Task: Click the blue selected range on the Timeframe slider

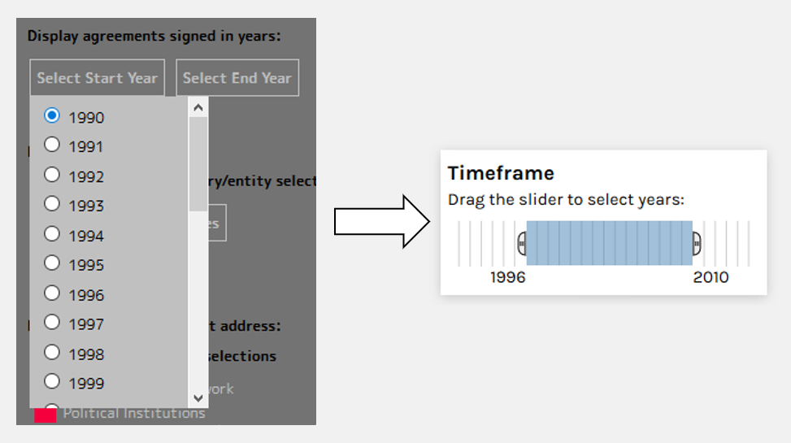Action: pyautogui.click(x=610, y=242)
